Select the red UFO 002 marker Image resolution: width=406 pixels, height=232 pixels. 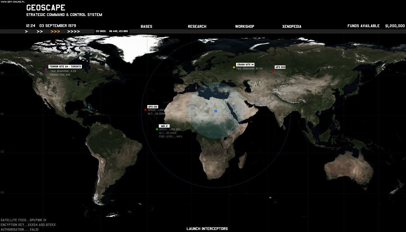click(273, 70)
